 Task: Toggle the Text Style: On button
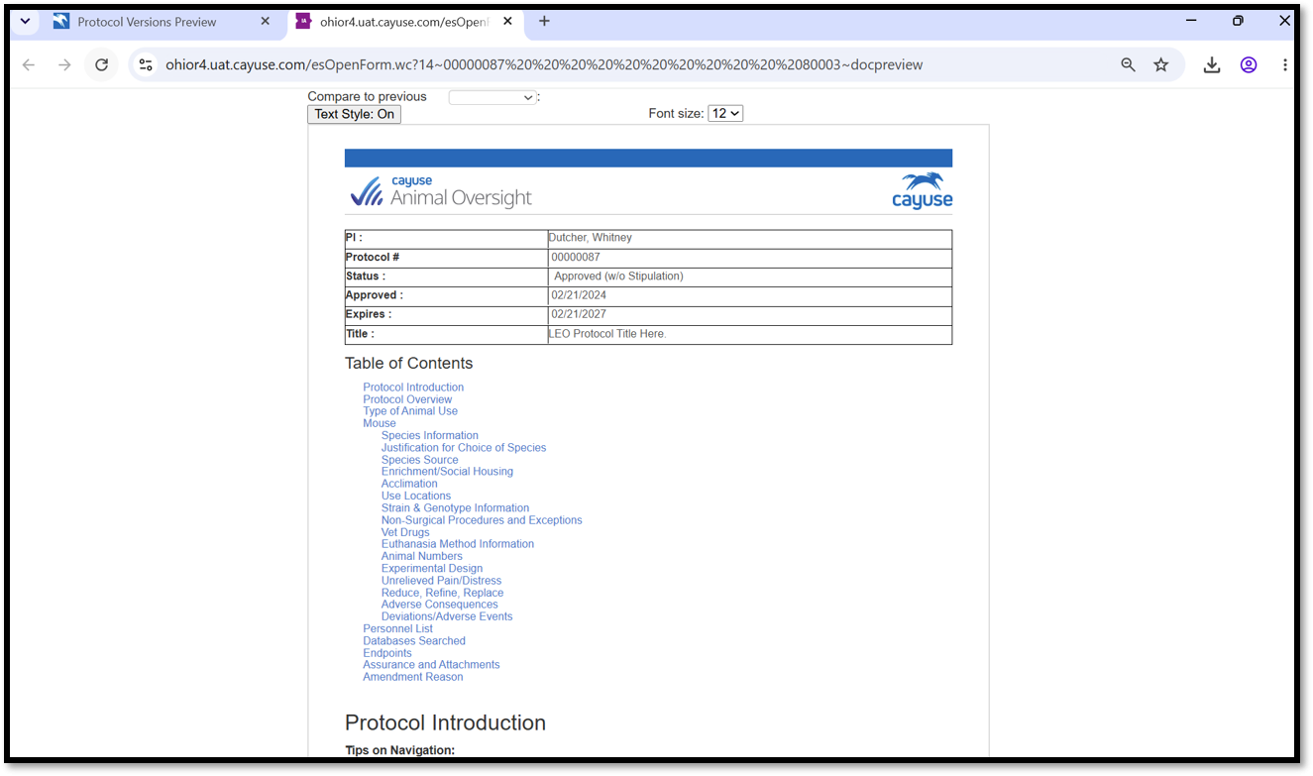click(354, 114)
